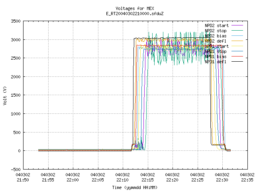The image size is (255, 191).
Task: Click the 'NPD2 defl' legend label
Action: point(216,41)
